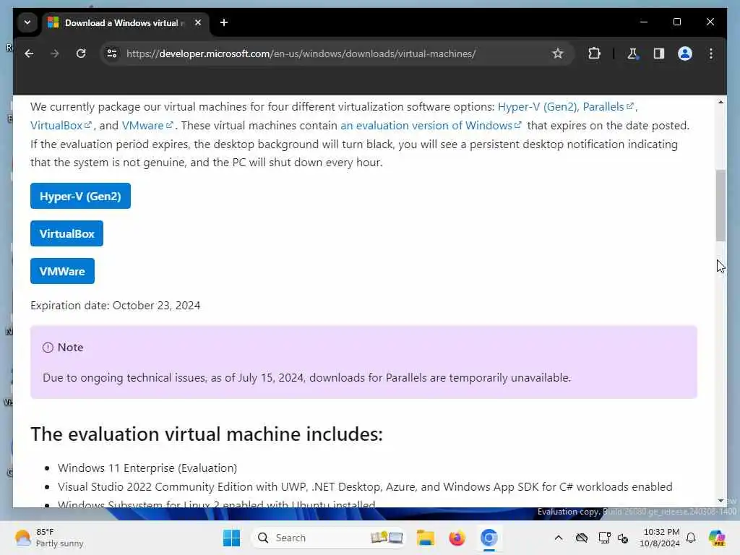Open the weather widget showing 85°F
Image resolution: width=740 pixels, height=555 pixels.
(x=48, y=538)
